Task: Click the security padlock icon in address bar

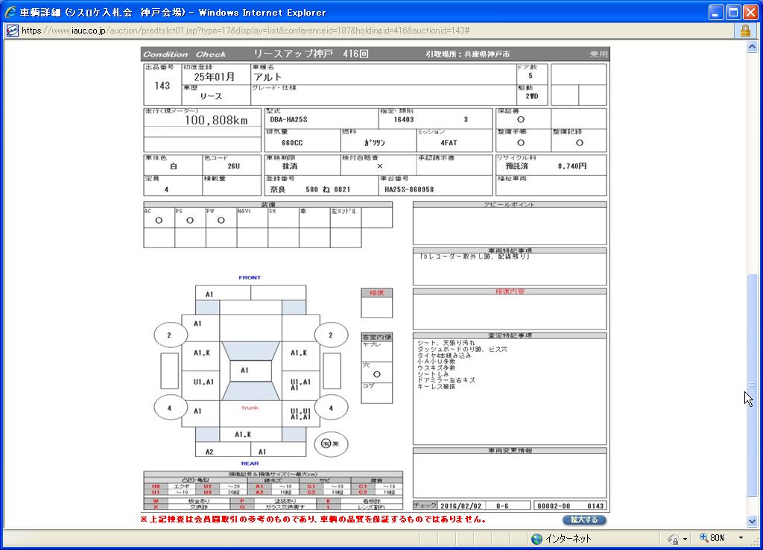Action: [x=744, y=31]
